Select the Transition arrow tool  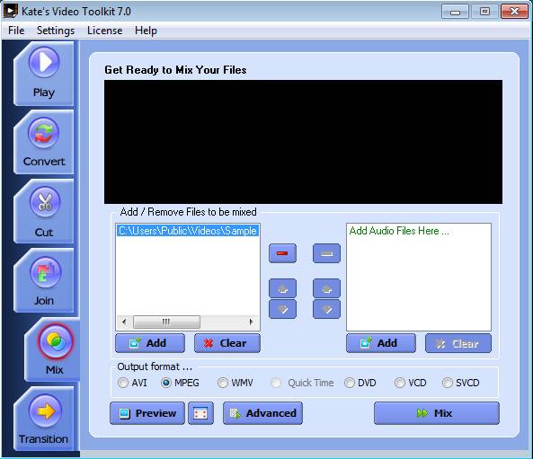point(43,419)
